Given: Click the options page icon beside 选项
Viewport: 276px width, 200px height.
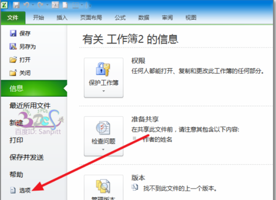Looking at the screenshot, I should (x=13, y=190).
